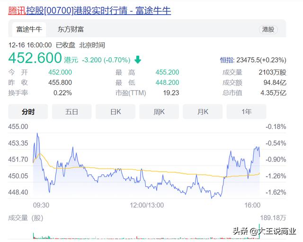Click the opening price spike on the chart

pyautogui.click(x=37, y=134)
